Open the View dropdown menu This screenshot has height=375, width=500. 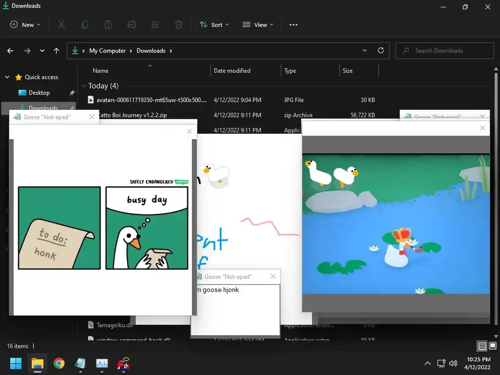pos(258,24)
